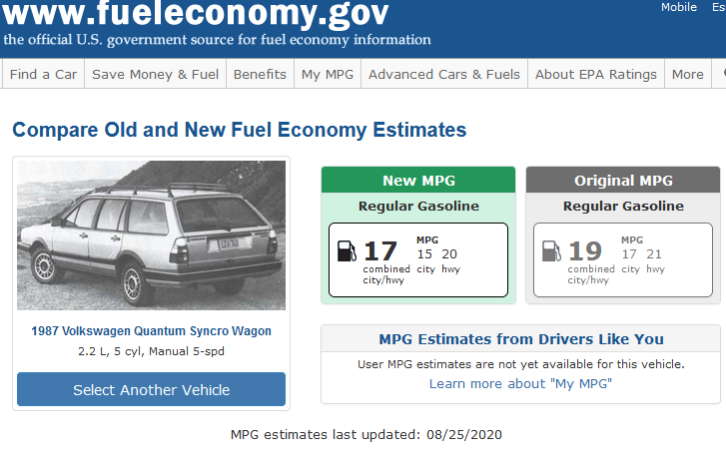Viewport: 726px width, 465px height.
Task: Open the Save Money & Fuel menu
Action: coord(155,74)
